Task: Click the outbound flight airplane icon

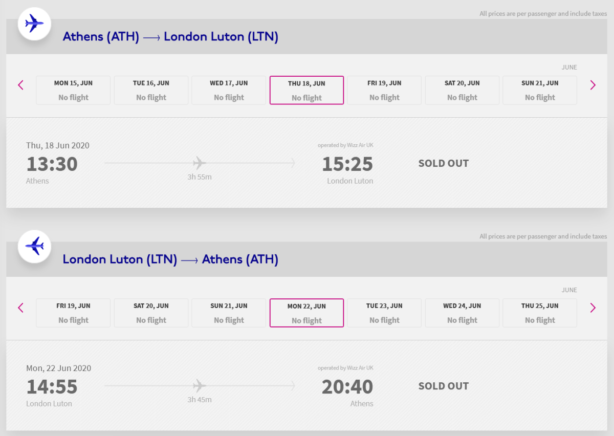Action: click(34, 24)
